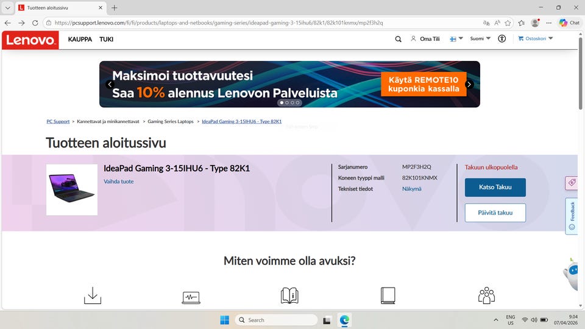Open the browser profile avatar
This screenshot has width=585, height=329.
535,23
